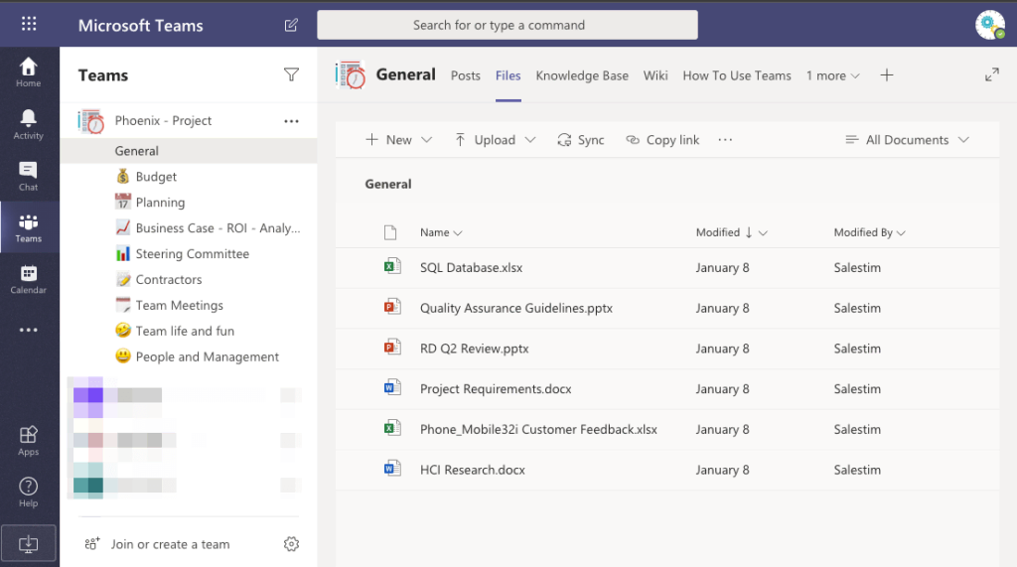
Task: Open the Activity bell icon
Action: click(x=29, y=124)
